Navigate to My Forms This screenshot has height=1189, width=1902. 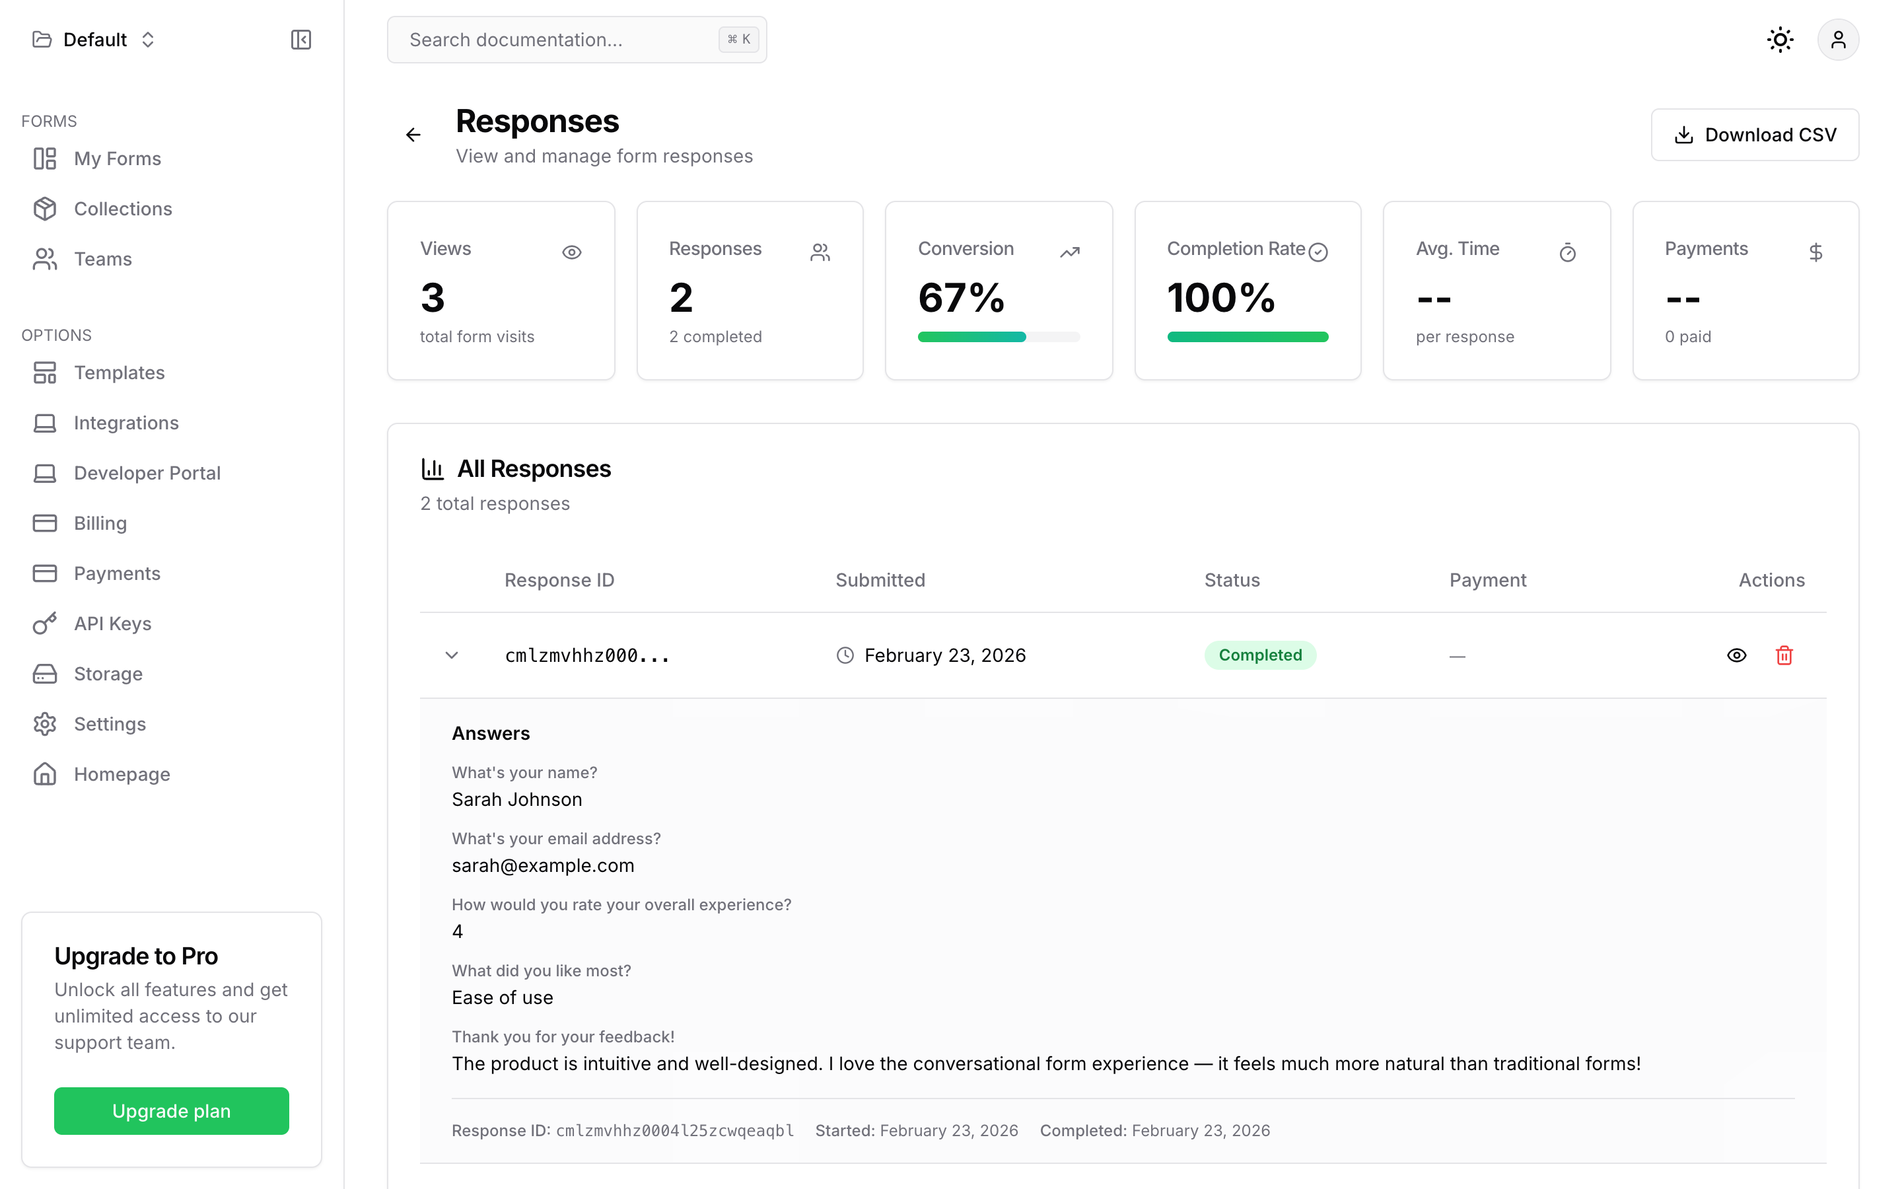[117, 158]
